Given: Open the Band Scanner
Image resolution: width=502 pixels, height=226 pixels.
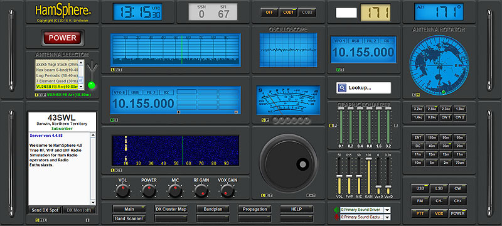Looking at the screenshot, I should 129,218.
